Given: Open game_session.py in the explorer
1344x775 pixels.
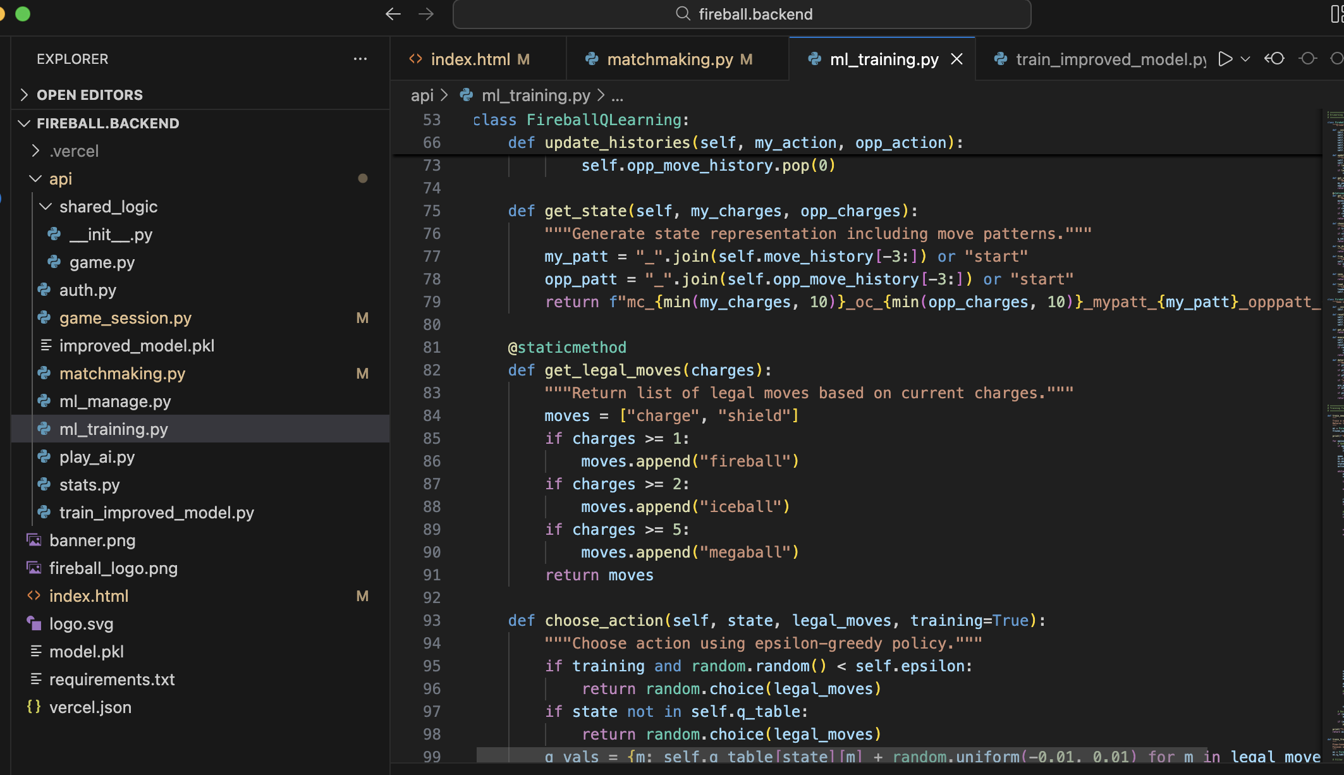Looking at the screenshot, I should (x=125, y=318).
